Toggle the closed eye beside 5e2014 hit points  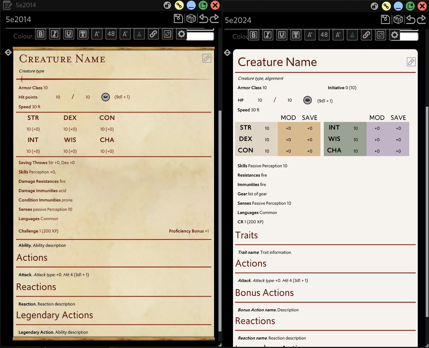pos(106,97)
